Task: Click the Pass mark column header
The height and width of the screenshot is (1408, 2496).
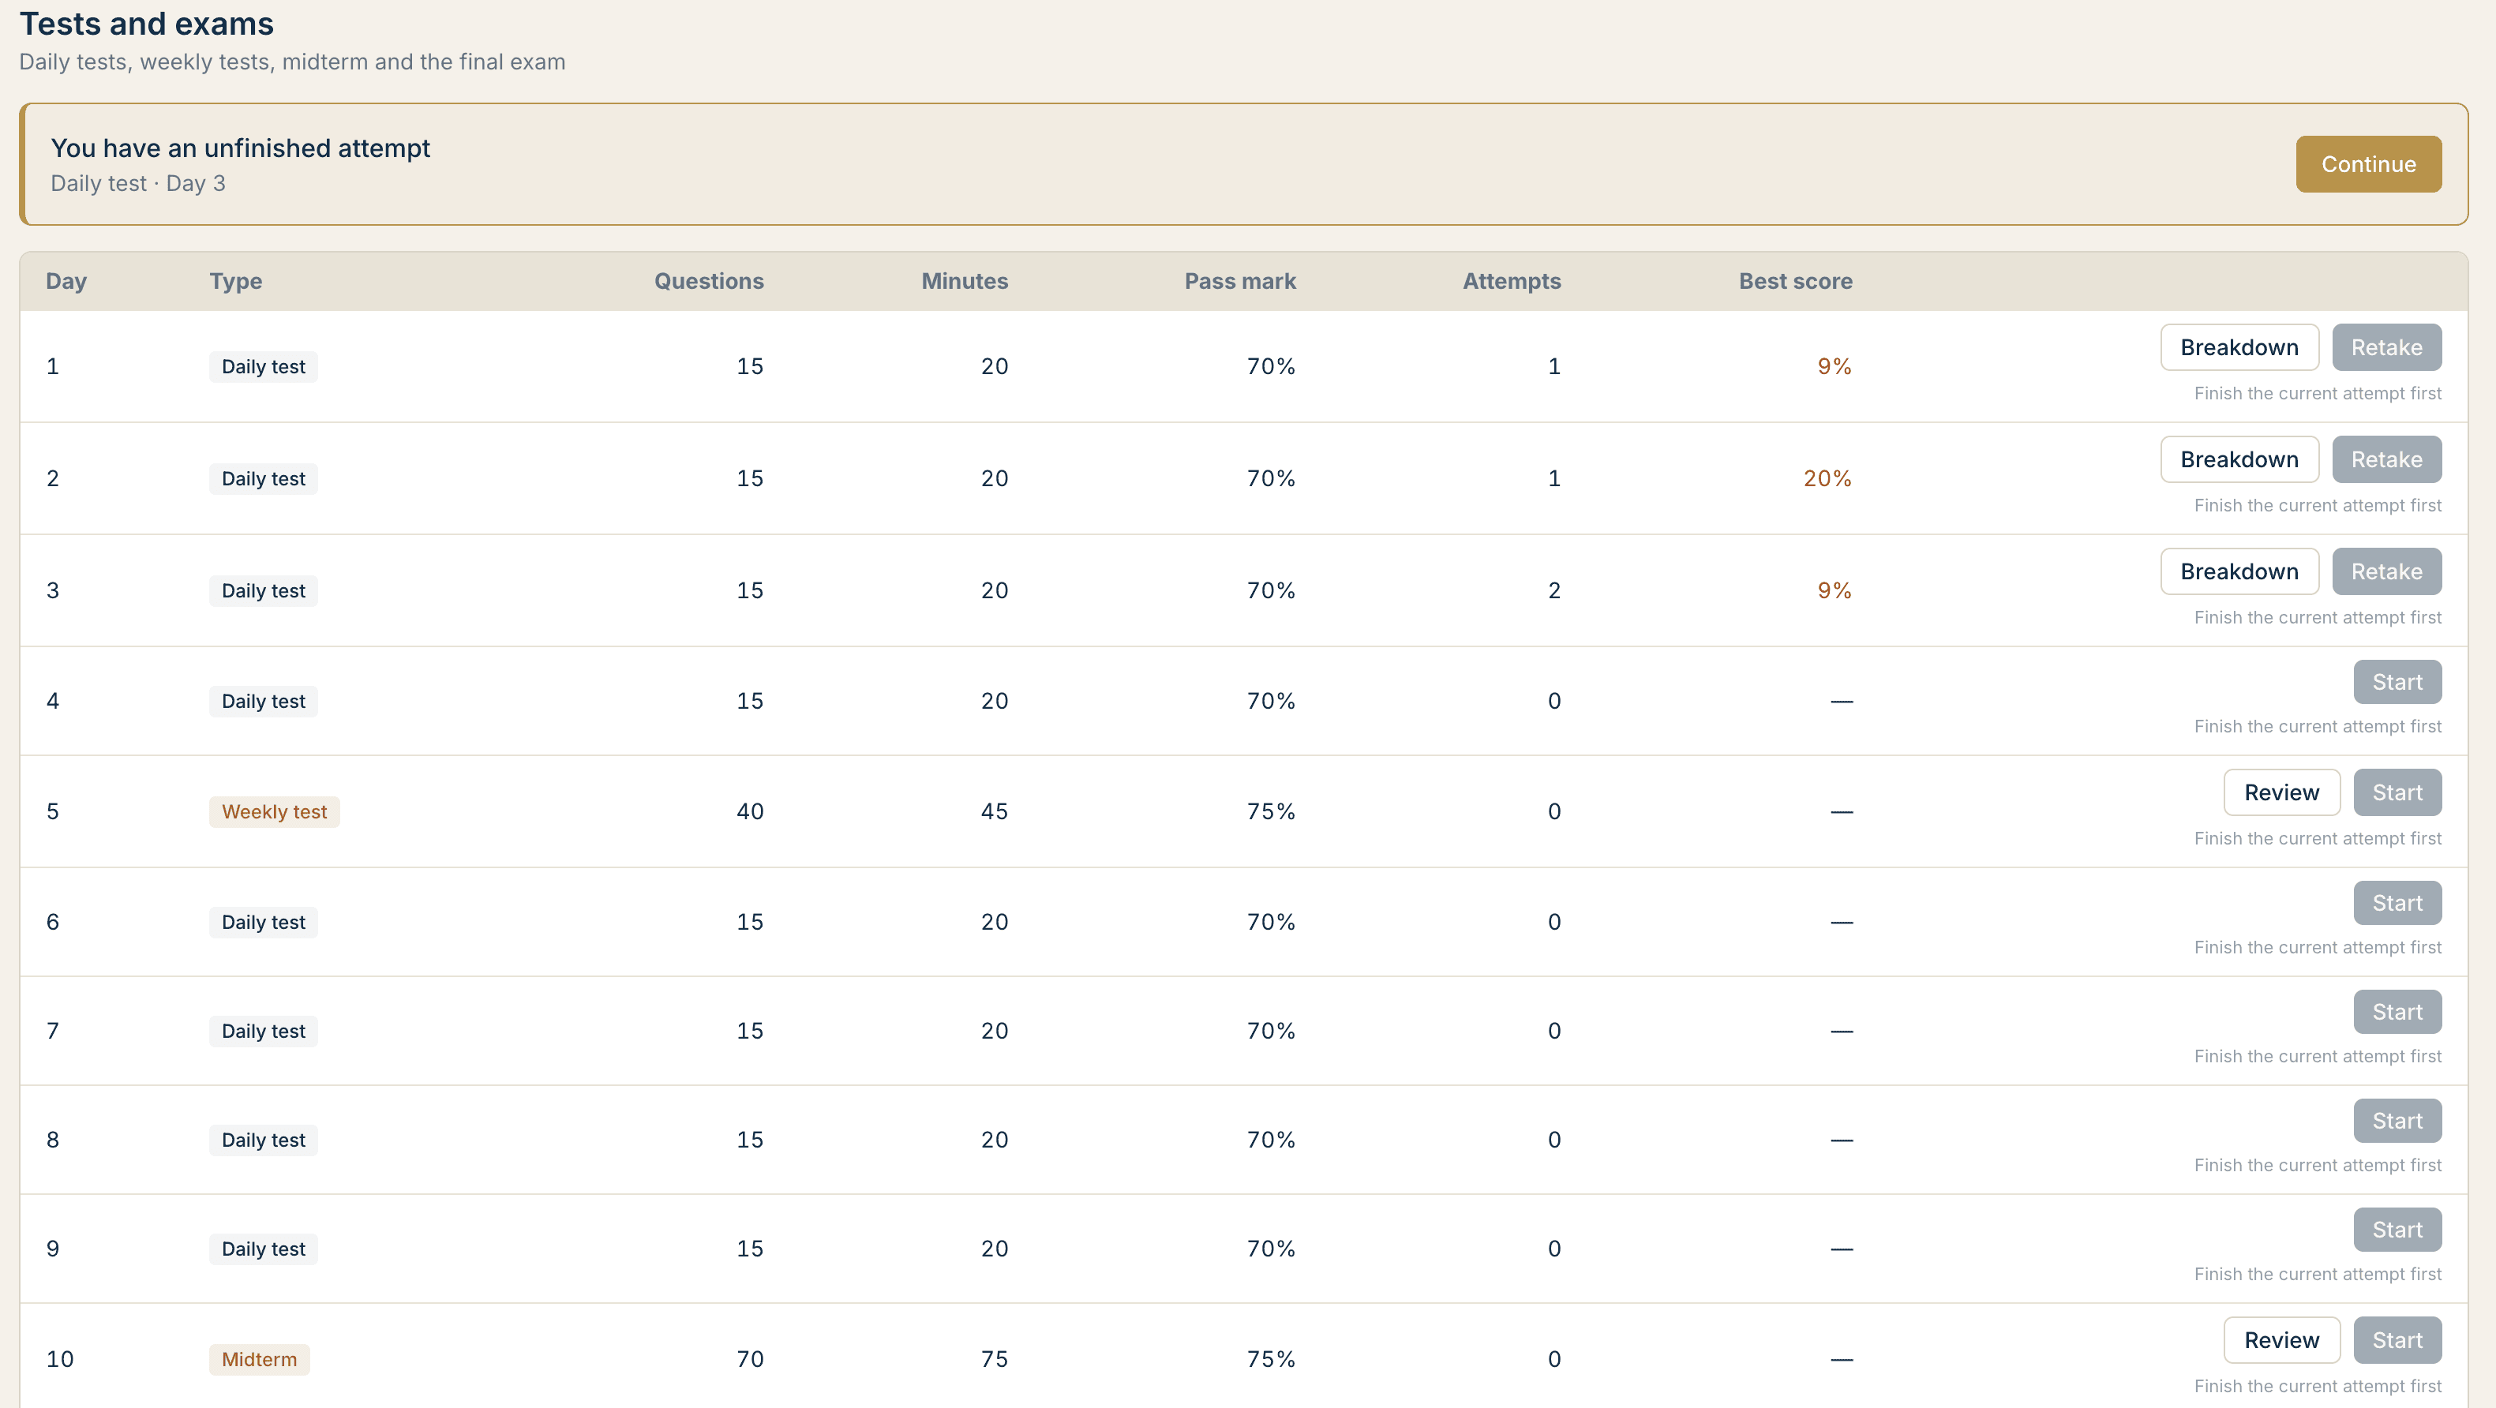Action: (1239, 281)
